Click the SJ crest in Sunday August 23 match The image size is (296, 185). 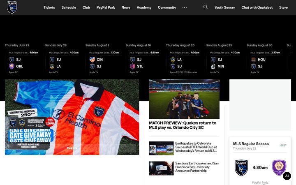click(x=213, y=60)
